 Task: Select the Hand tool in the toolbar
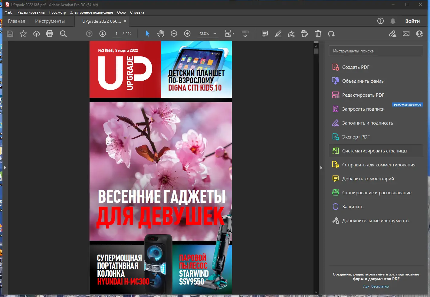[161, 34]
